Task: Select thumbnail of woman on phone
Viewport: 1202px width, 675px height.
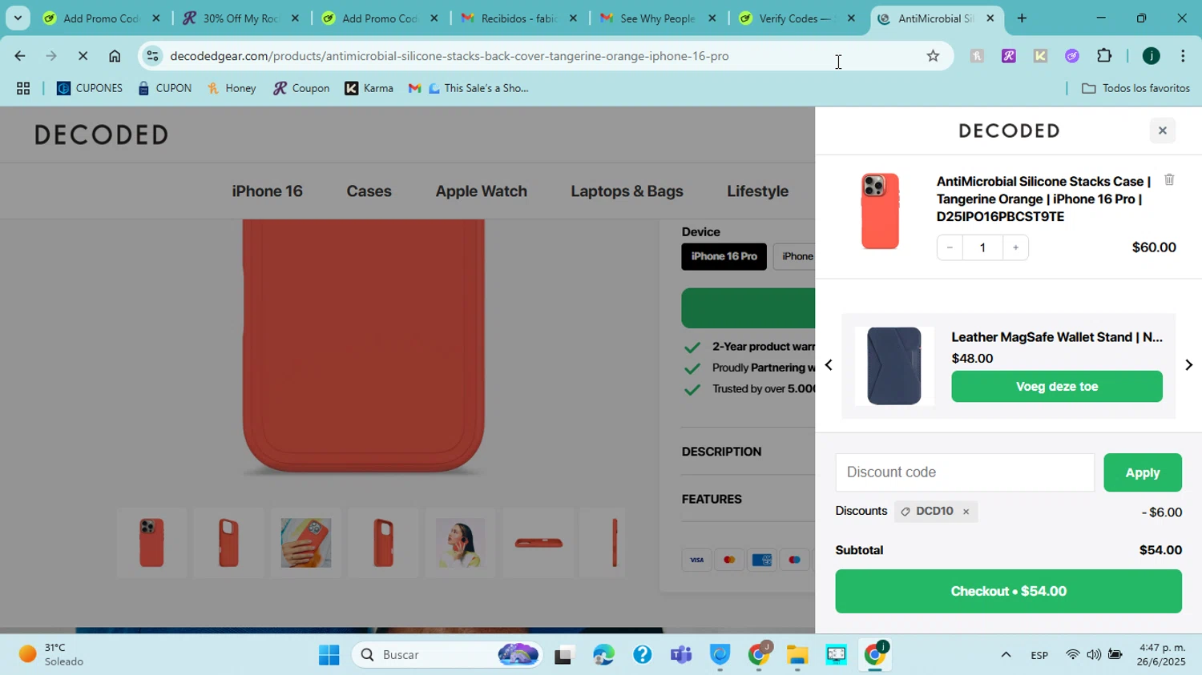Action: coord(460,543)
